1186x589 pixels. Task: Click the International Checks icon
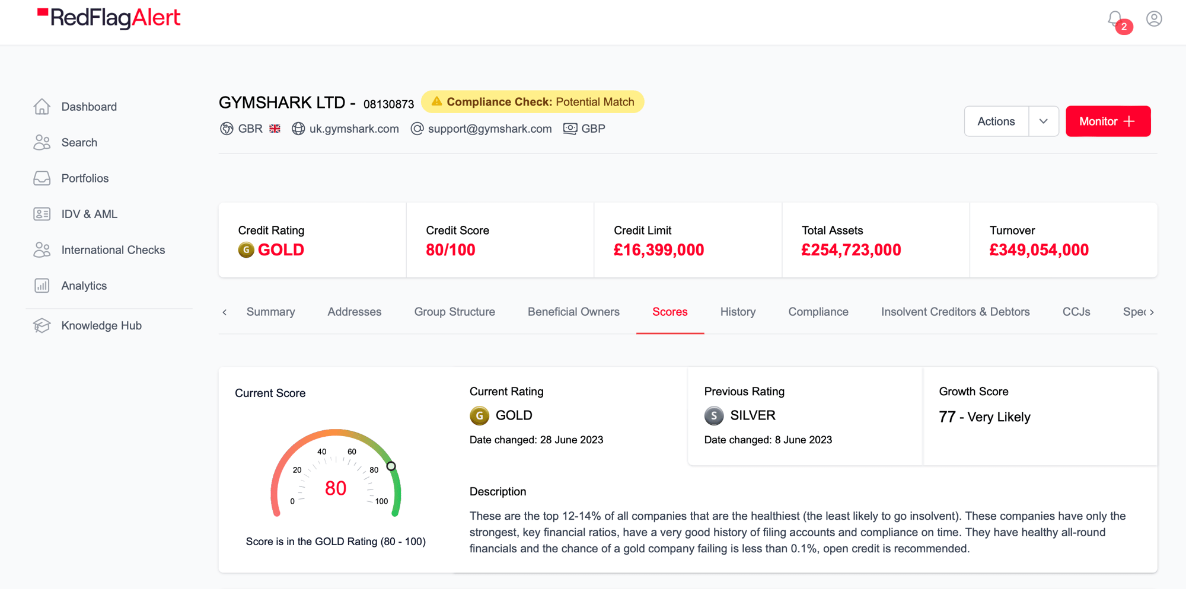[x=42, y=250]
